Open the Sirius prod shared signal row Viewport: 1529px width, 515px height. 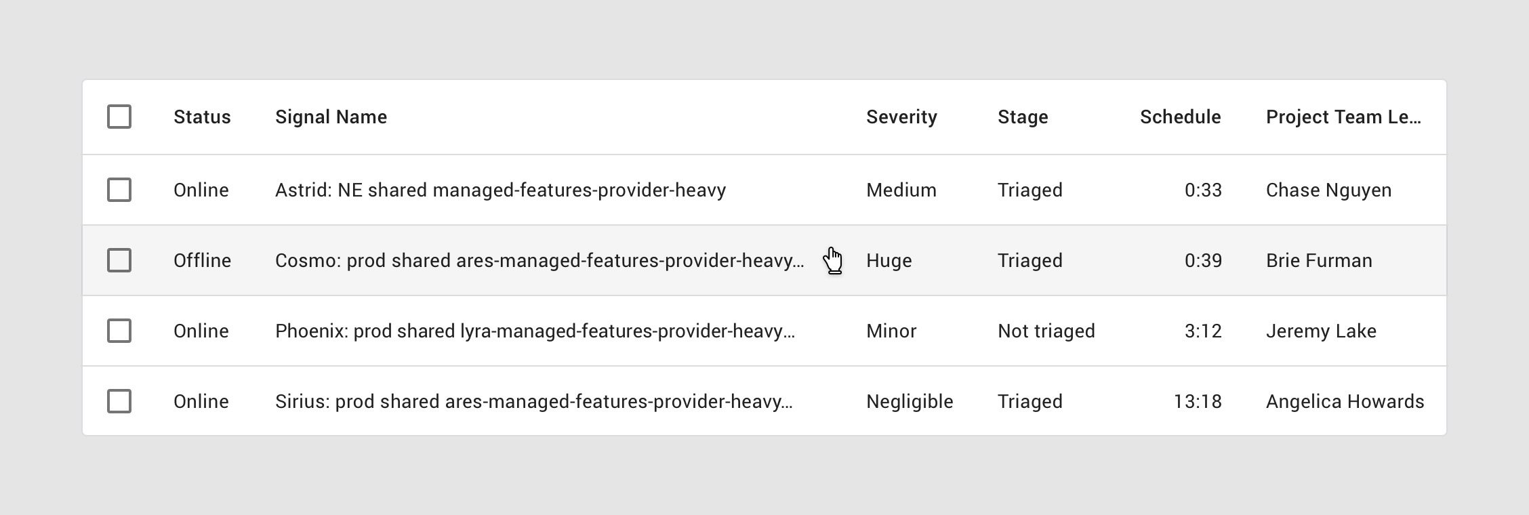(533, 402)
